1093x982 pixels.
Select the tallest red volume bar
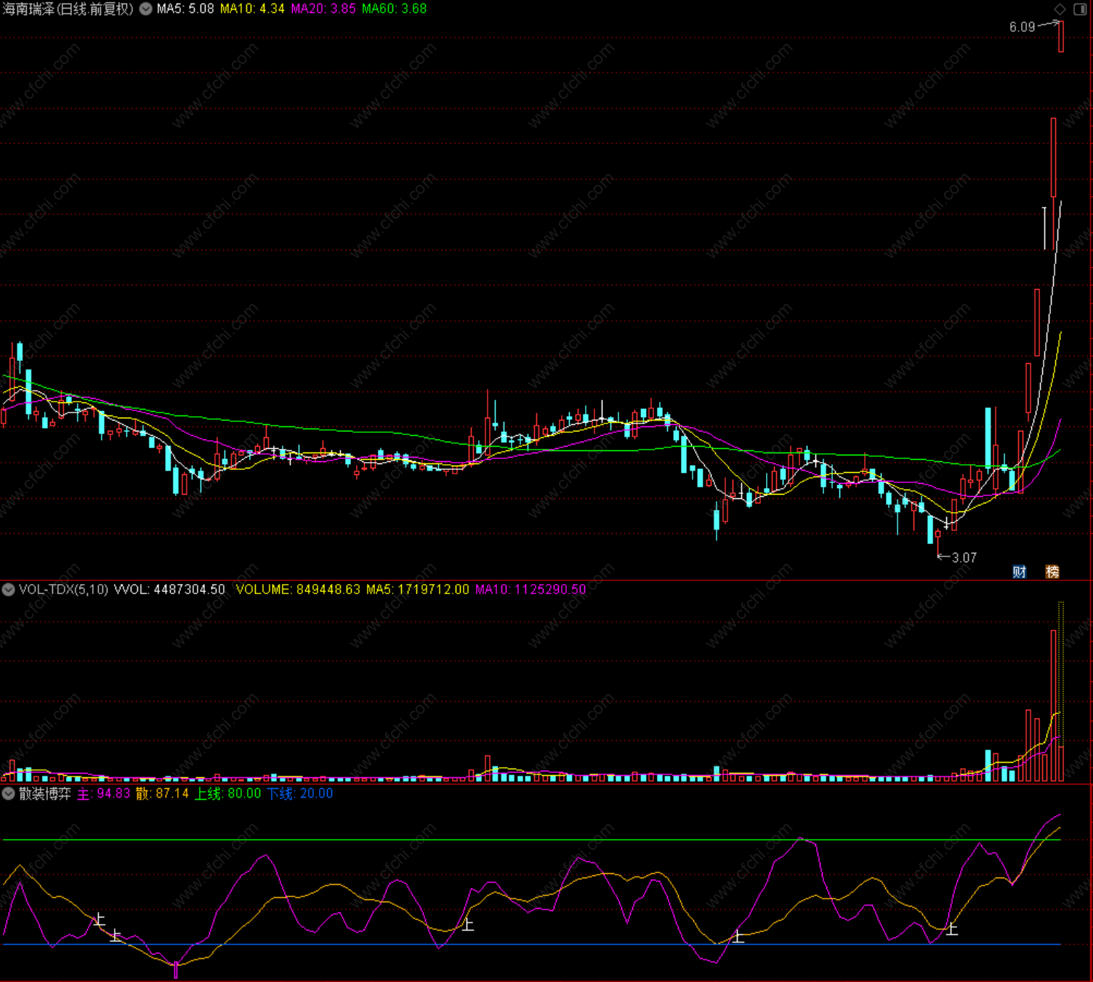coord(1053,705)
